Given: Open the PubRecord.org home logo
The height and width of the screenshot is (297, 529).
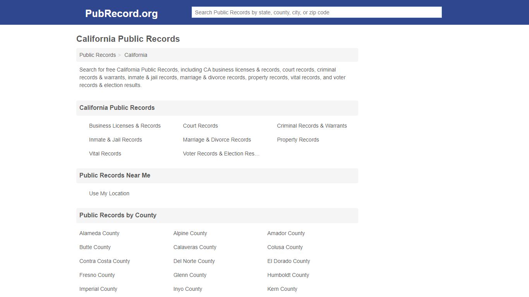Looking at the screenshot, I should (x=121, y=14).
